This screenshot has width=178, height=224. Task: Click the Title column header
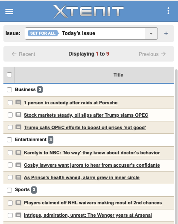(118, 75)
